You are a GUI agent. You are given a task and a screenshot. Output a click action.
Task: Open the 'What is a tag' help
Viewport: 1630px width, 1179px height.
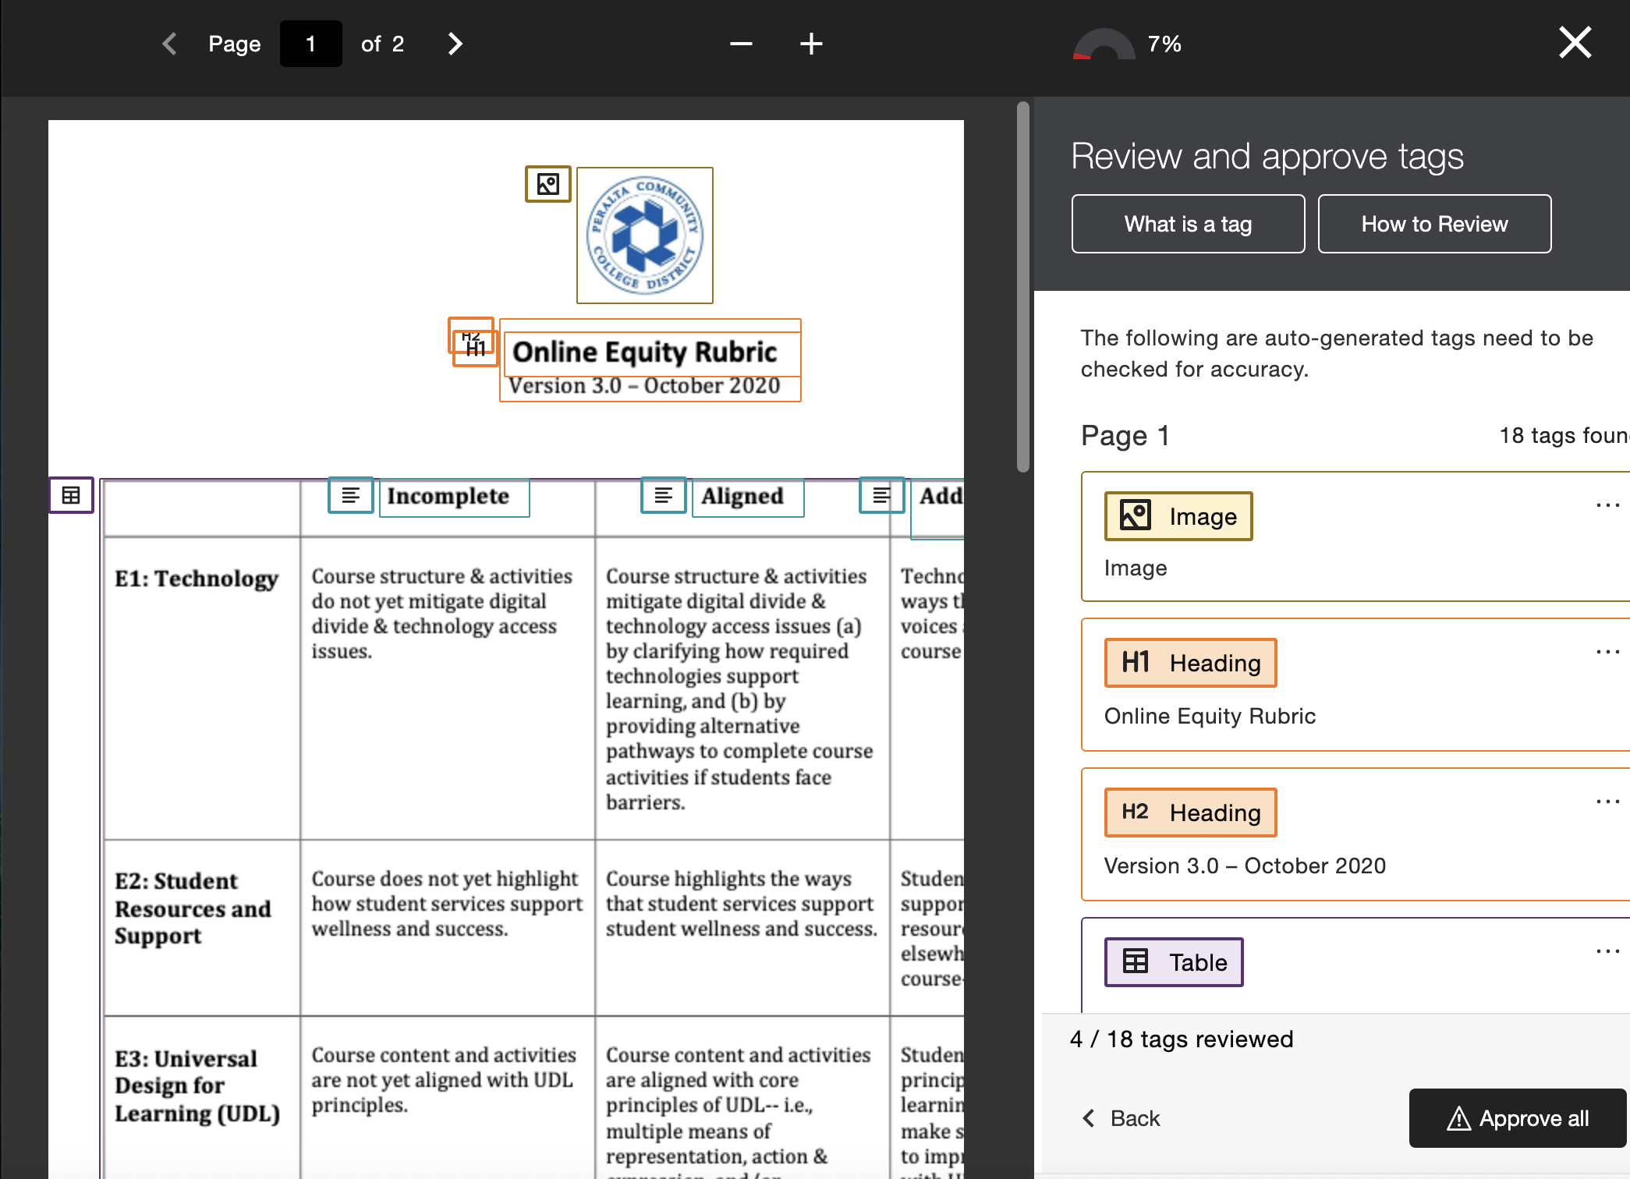click(x=1188, y=224)
